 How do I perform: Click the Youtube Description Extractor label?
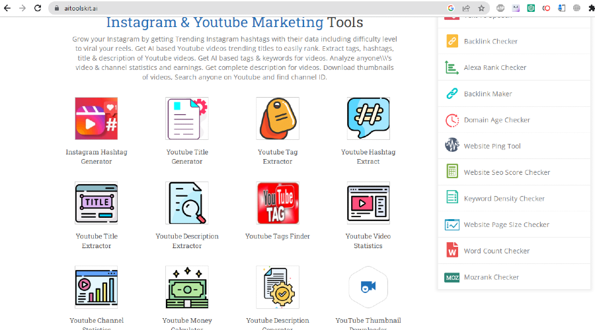[x=187, y=241]
